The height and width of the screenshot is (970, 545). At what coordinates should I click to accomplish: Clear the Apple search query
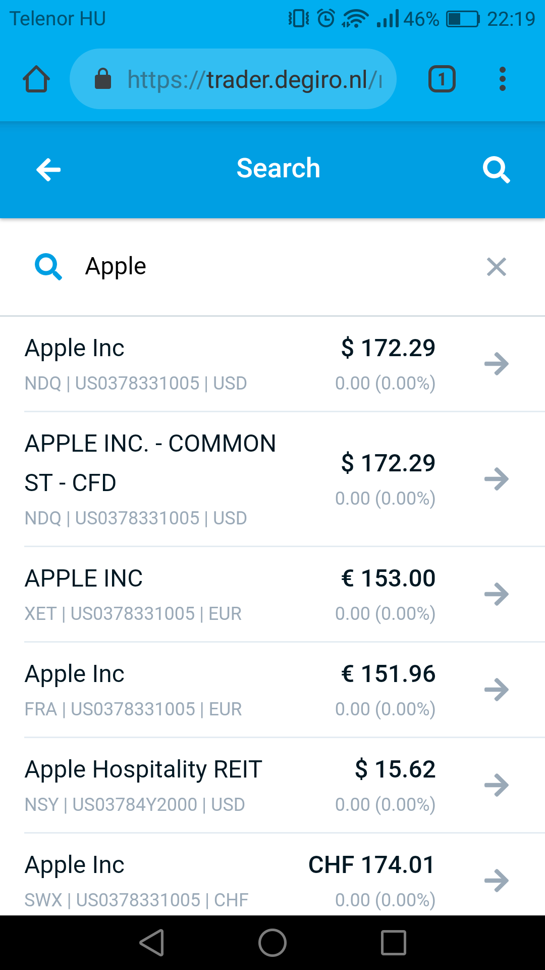point(496,267)
